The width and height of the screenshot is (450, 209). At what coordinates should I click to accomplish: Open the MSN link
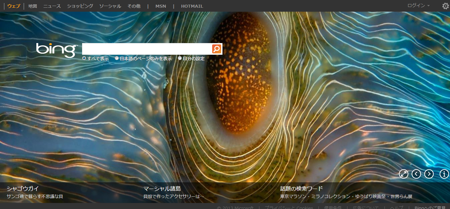[160, 6]
